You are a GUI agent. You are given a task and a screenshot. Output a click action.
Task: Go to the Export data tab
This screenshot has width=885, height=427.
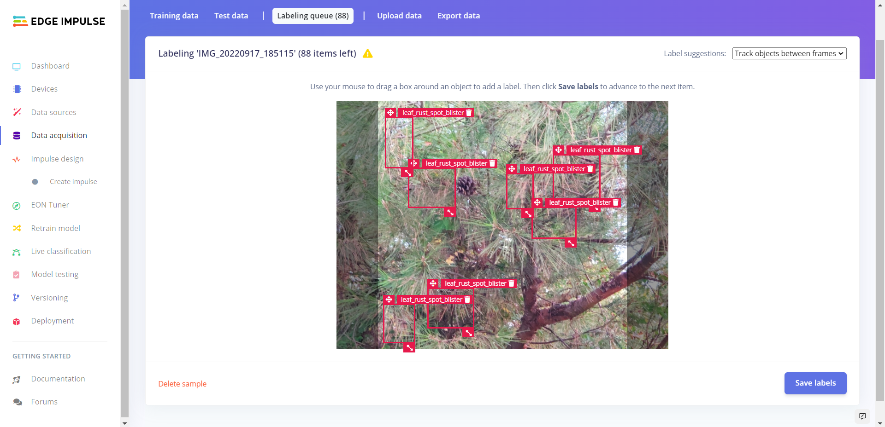458,16
